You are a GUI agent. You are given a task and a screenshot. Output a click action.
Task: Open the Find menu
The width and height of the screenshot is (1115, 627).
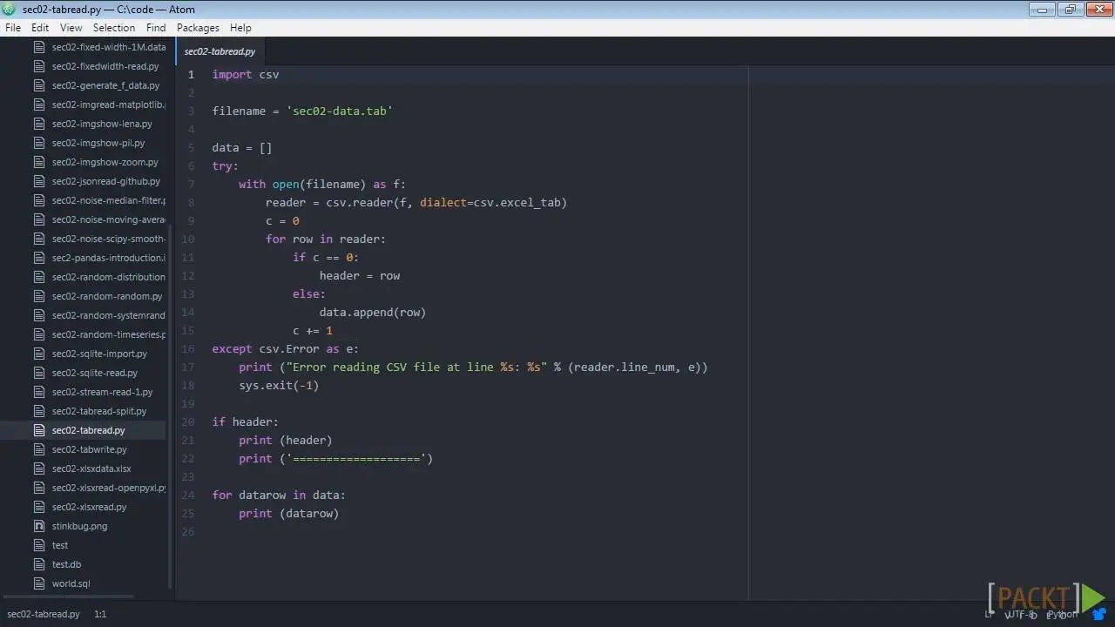[156, 28]
